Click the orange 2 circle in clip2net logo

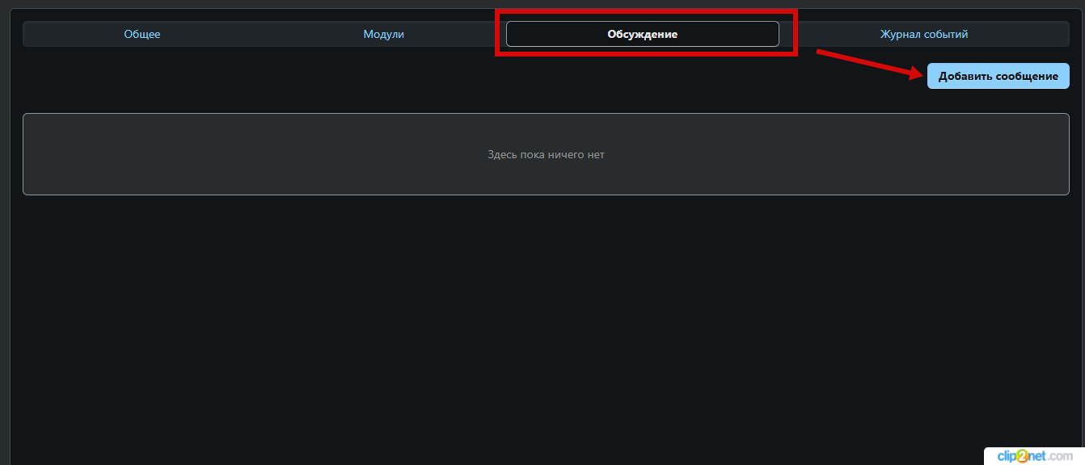click(x=1020, y=457)
